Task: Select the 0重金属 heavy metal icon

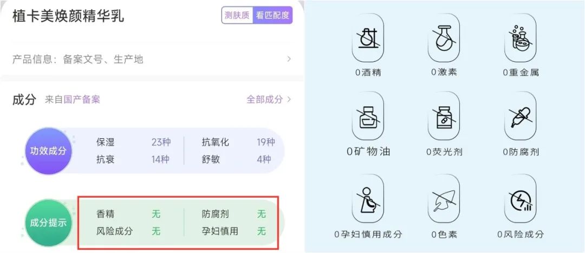Action: coord(521,38)
